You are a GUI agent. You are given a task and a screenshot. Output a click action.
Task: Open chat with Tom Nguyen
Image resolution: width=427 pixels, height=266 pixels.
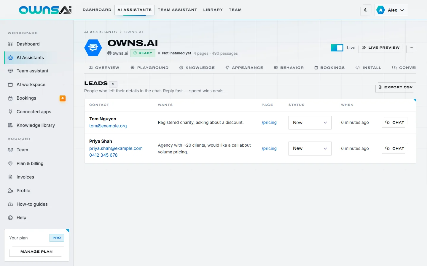coord(395,122)
